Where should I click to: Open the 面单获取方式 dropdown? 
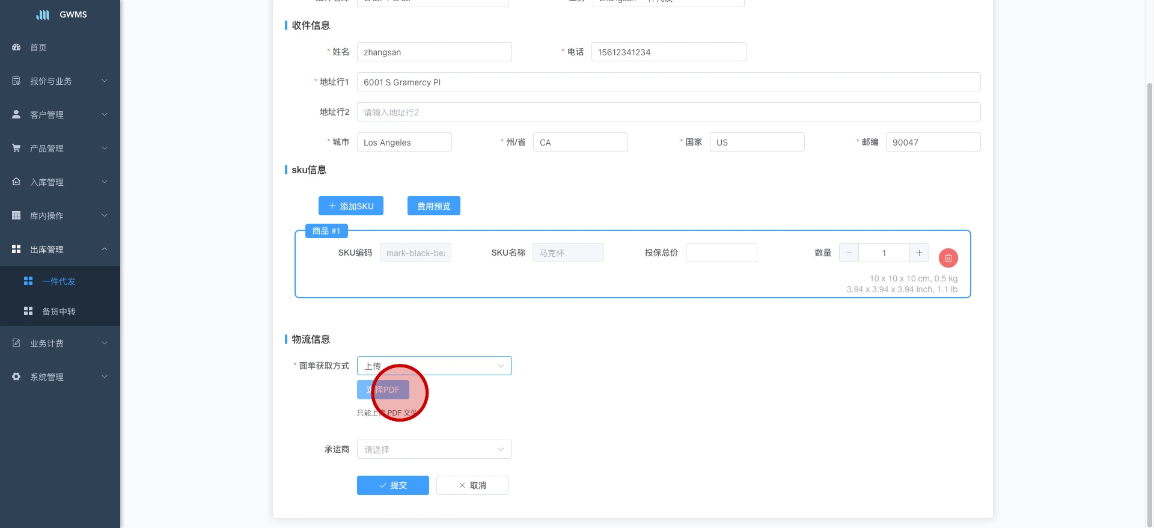434,366
